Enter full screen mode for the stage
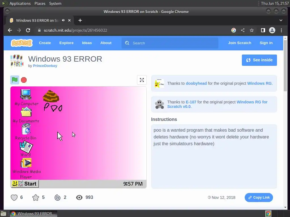This screenshot has height=217, width=290. tap(142, 80)
